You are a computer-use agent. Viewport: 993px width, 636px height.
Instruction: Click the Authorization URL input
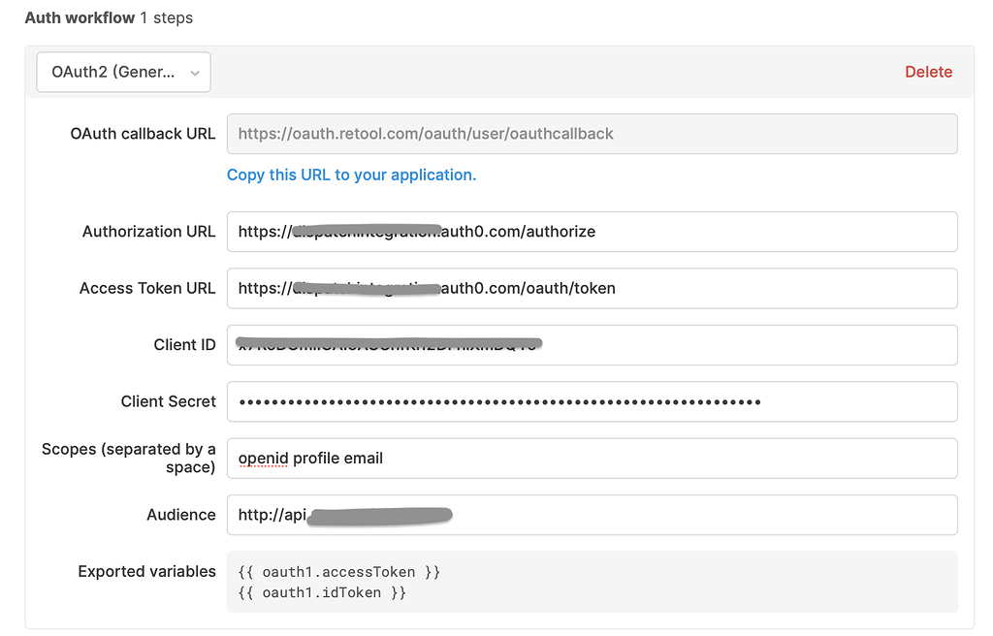[x=592, y=232]
